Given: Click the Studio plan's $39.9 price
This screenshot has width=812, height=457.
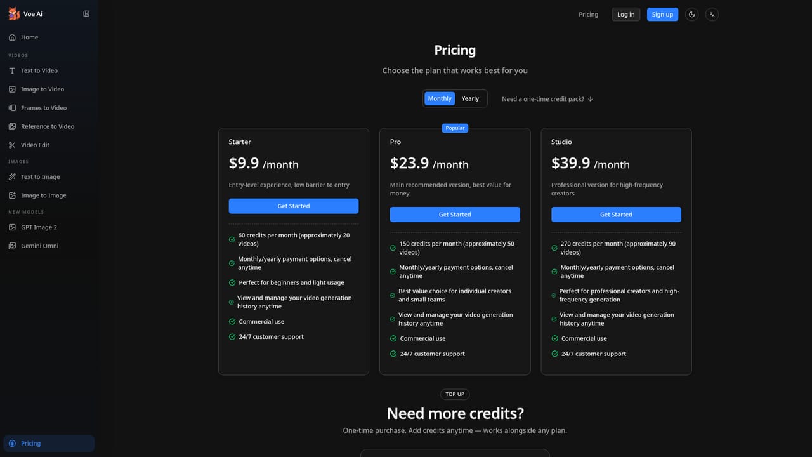Looking at the screenshot, I should click(x=571, y=163).
